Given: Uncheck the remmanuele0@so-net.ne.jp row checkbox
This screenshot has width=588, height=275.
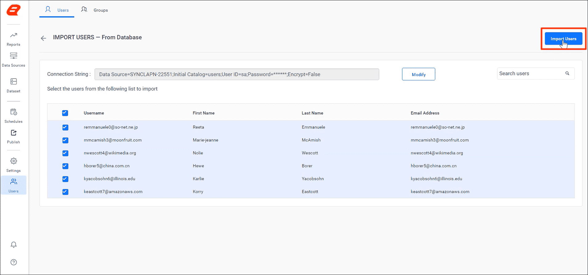Looking at the screenshot, I should pyautogui.click(x=65, y=127).
